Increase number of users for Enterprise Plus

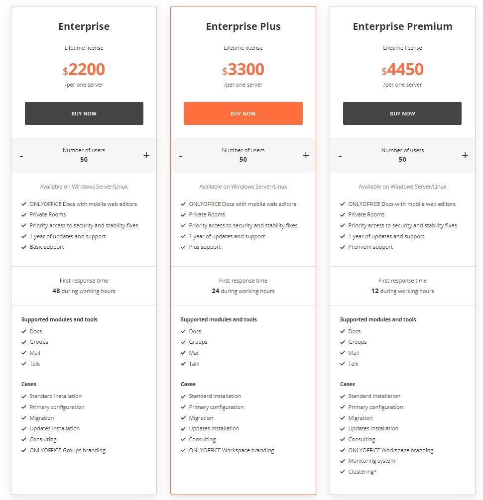(306, 155)
